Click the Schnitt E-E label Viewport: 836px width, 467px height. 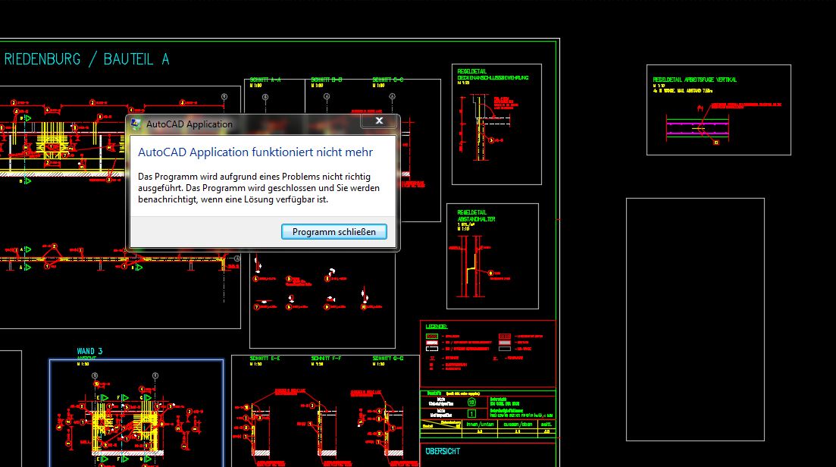click(265, 359)
